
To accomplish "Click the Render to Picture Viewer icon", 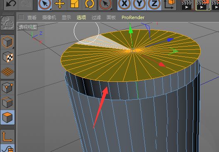I will [x=203, y=5].
